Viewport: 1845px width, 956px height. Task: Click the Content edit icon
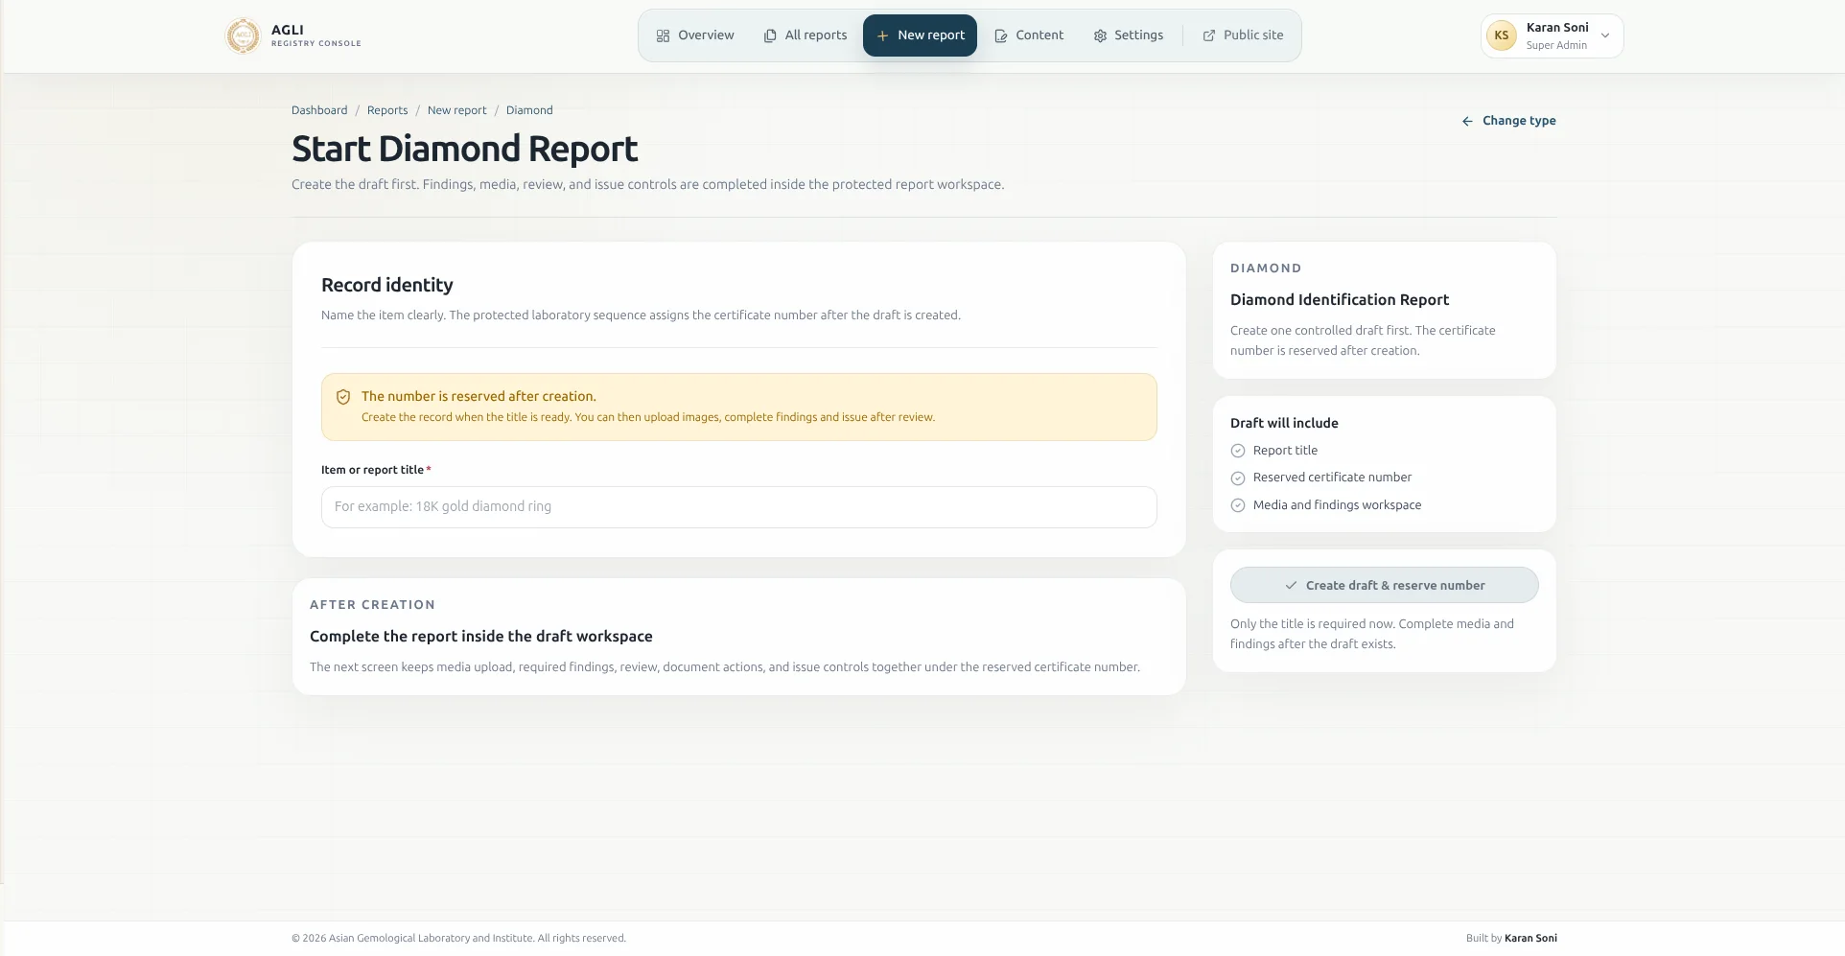tap(1001, 35)
